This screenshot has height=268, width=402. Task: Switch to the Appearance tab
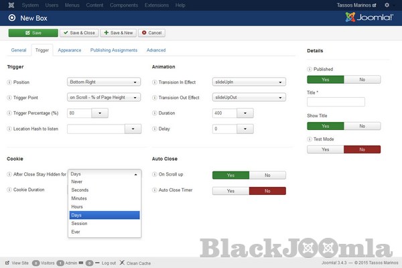point(70,50)
